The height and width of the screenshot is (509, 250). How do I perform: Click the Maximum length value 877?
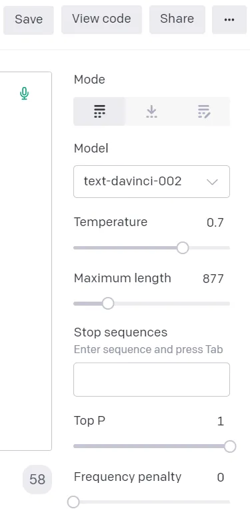[x=213, y=279]
